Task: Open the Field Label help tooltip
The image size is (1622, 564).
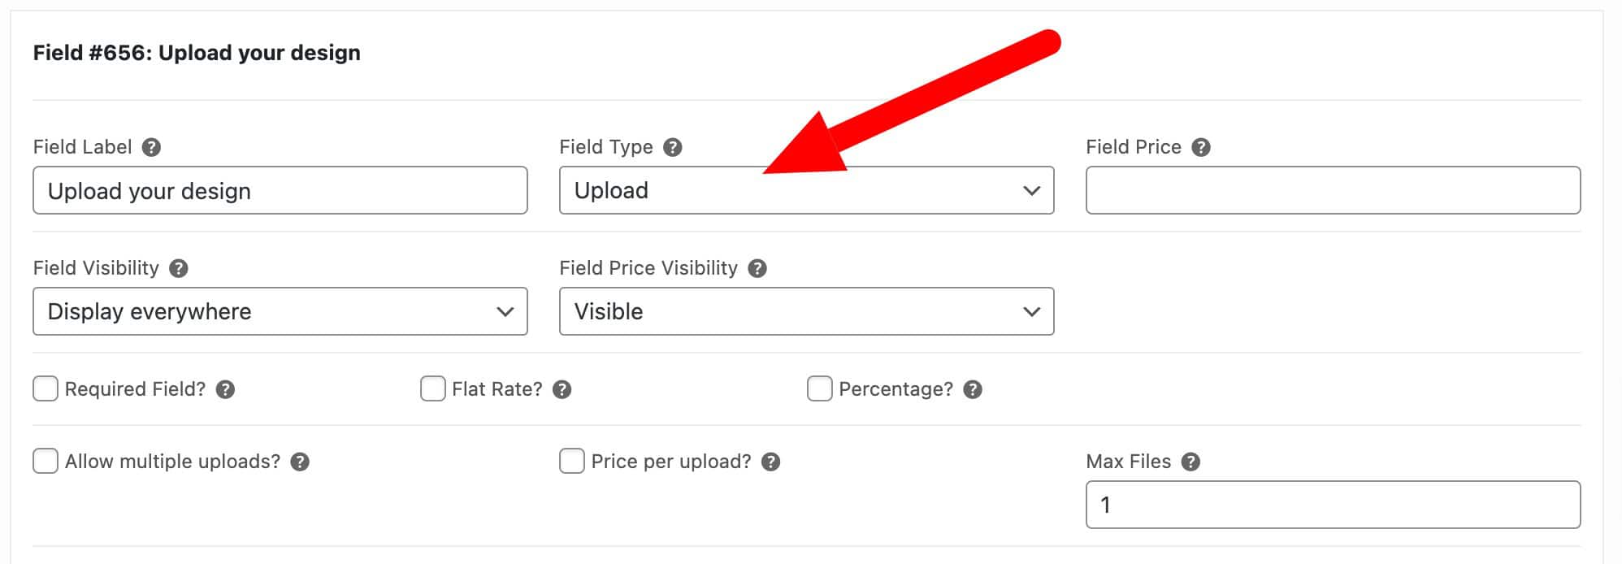Action: pos(150,147)
